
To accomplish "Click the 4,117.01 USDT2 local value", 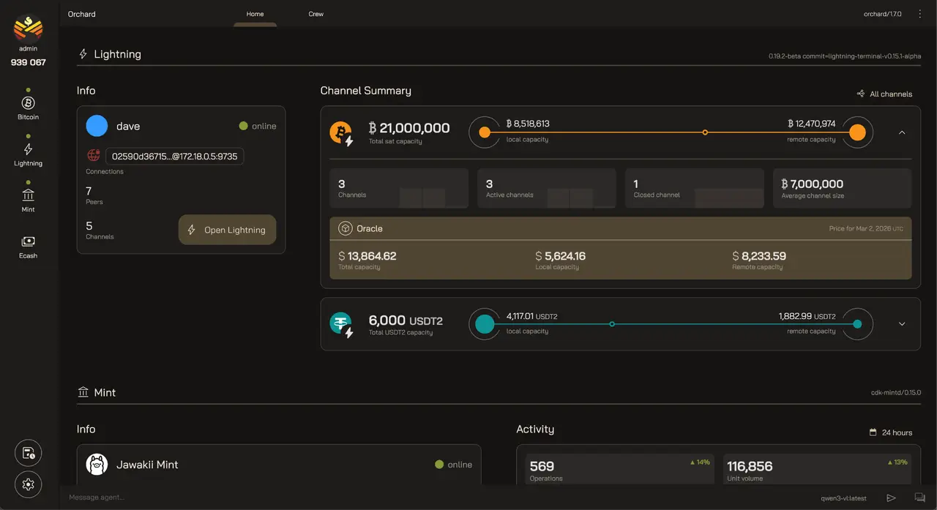I will tap(532, 316).
